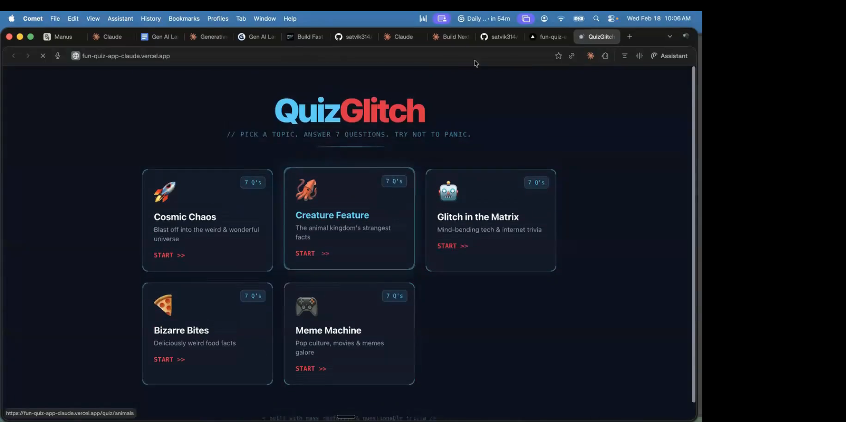Click the address bar URL field
The height and width of the screenshot is (422, 846).
[x=126, y=56]
